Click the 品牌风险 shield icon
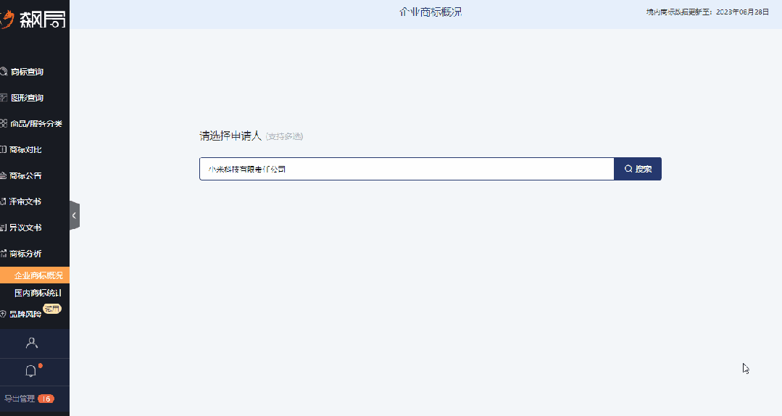Viewport: 782px width, 416px height. point(3,315)
